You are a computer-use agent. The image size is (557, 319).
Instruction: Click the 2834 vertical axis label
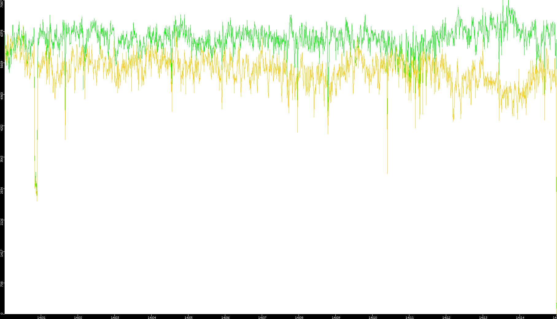[2, 190]
